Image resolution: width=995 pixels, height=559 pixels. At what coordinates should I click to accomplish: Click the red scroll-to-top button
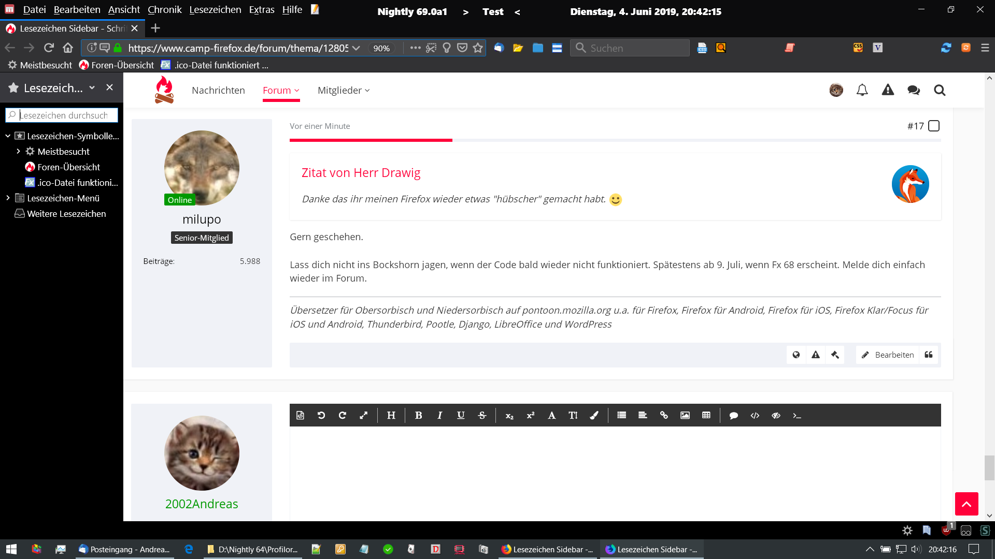pyautogui.click(x=966, y=504)
